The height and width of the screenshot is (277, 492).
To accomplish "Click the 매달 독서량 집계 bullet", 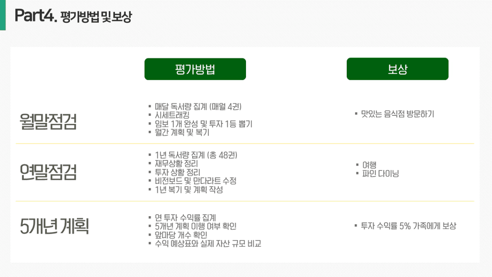I will (x=198, y=107).
